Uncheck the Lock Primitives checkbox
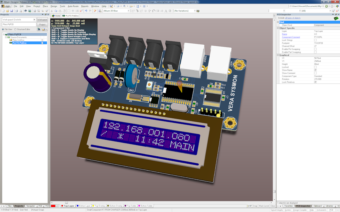The width and height of the screenshot is (340, 212). (315, 82)
